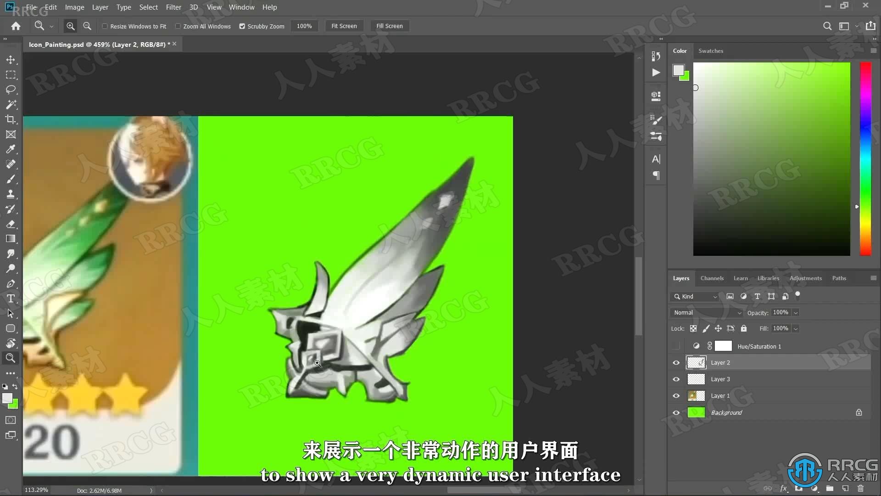Click the Zoom In mode icon
881x496 pixels.
[x=70, y=26]
